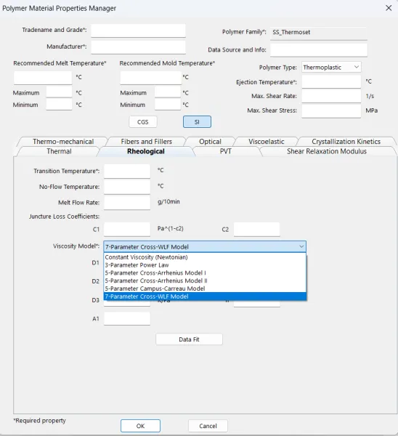The width and height of the screenshot is (398, 436).
Task: Click the Max. Shear Stress field
Action: [x=331, y=110]
